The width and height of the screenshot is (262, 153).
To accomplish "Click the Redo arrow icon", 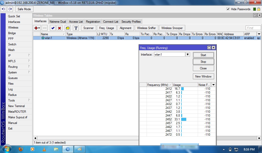I will tap(10, 9).
